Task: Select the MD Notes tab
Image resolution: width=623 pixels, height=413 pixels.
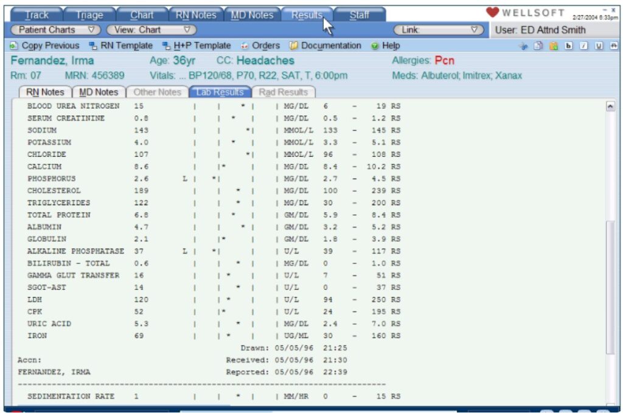Action: tap(99, 92)
